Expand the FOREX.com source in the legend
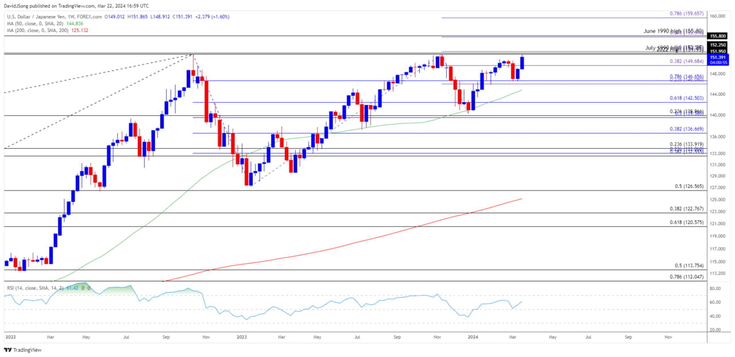 [88, 17]
